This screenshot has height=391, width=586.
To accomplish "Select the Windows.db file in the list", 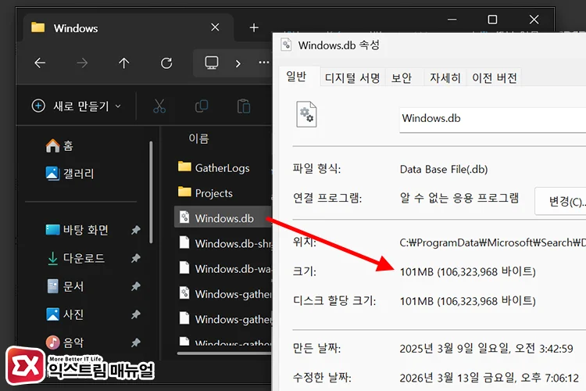I will point(223,217).
